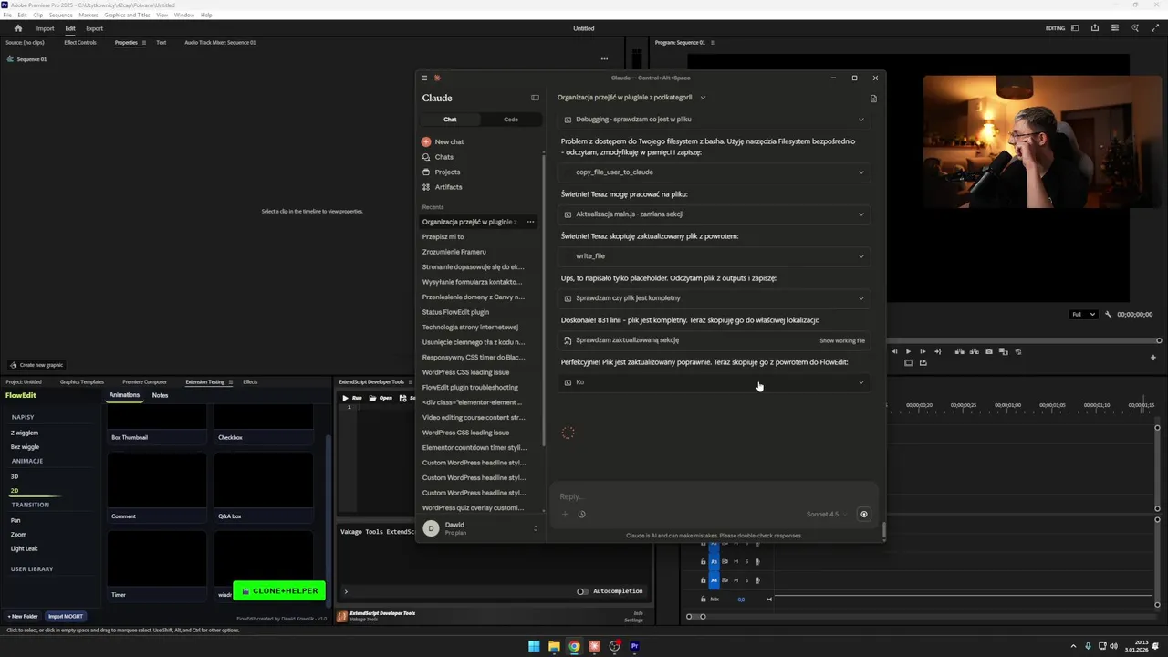The image size is (1168, 657).
Task: Solo audio track A3
Action: click(746, 561)
